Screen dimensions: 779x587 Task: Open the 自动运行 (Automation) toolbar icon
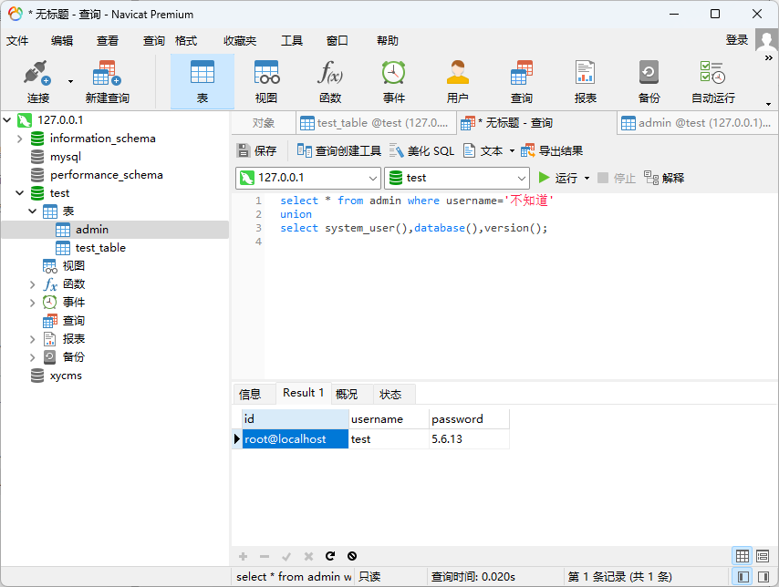(712, 80)
